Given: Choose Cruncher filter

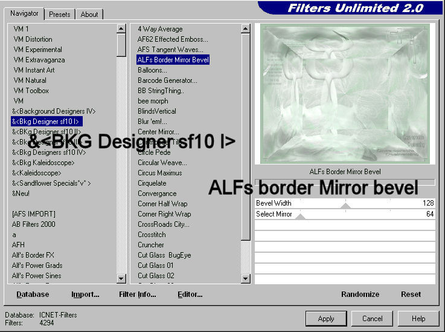Looking at the screenshot, I should 151,245.
